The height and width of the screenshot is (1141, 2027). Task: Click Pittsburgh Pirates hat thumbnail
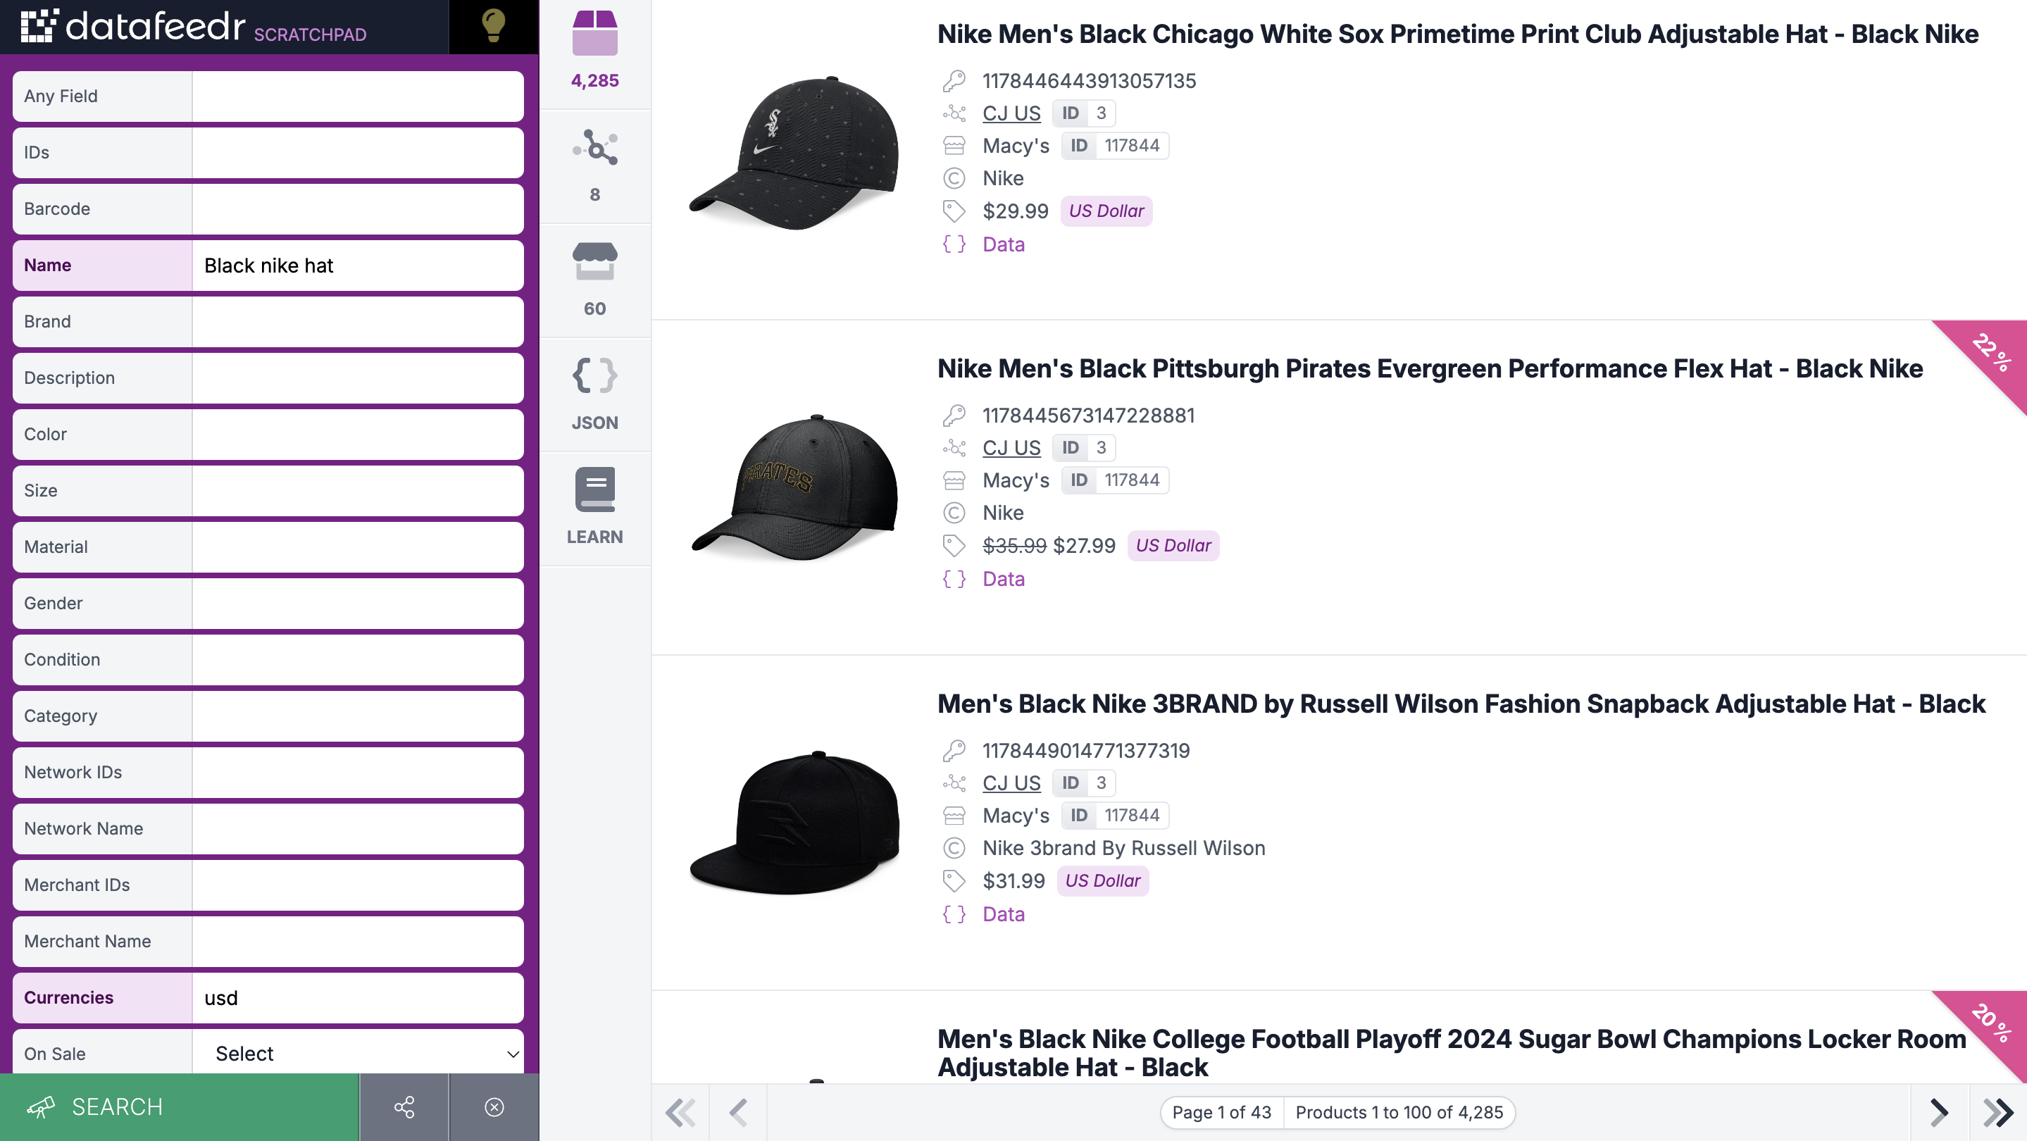click(x=793, y=487)
